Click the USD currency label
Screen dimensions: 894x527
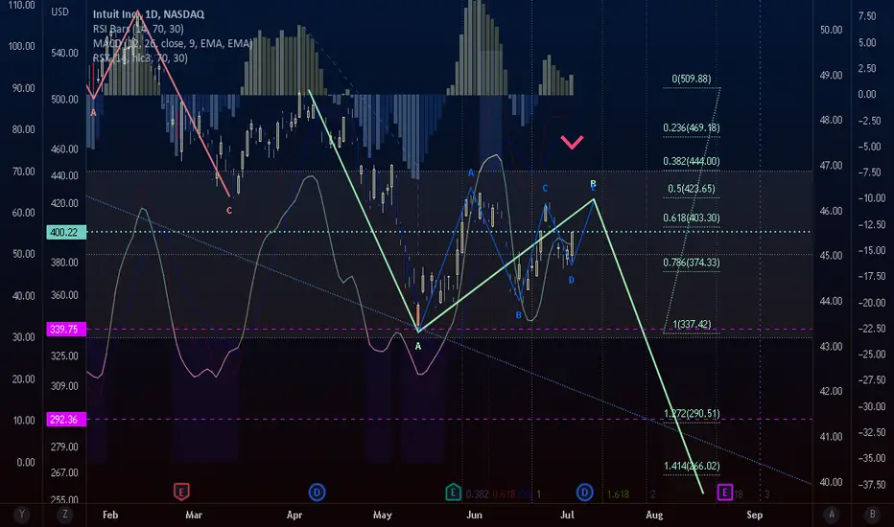[x=59, y=11]
